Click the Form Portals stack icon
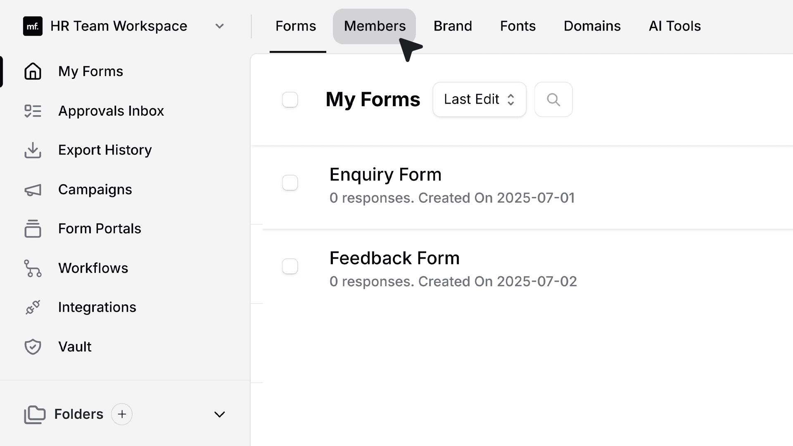 [33, 229]
